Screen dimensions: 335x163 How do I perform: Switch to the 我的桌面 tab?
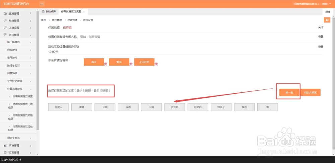(x=49, y=11)
